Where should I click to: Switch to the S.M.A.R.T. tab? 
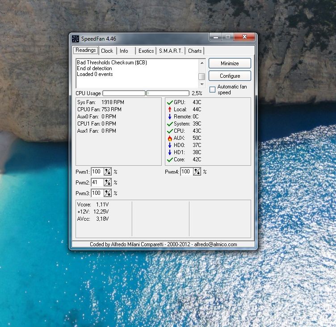pyautogui.click(x=171, y=51)
